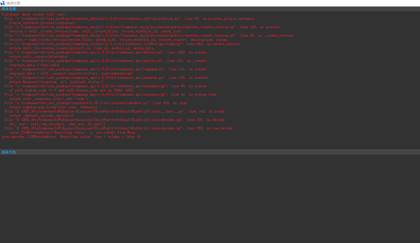Click the json __init__.py line 346 entry
This screenshot has width=420, height=243.
(114, 111)
